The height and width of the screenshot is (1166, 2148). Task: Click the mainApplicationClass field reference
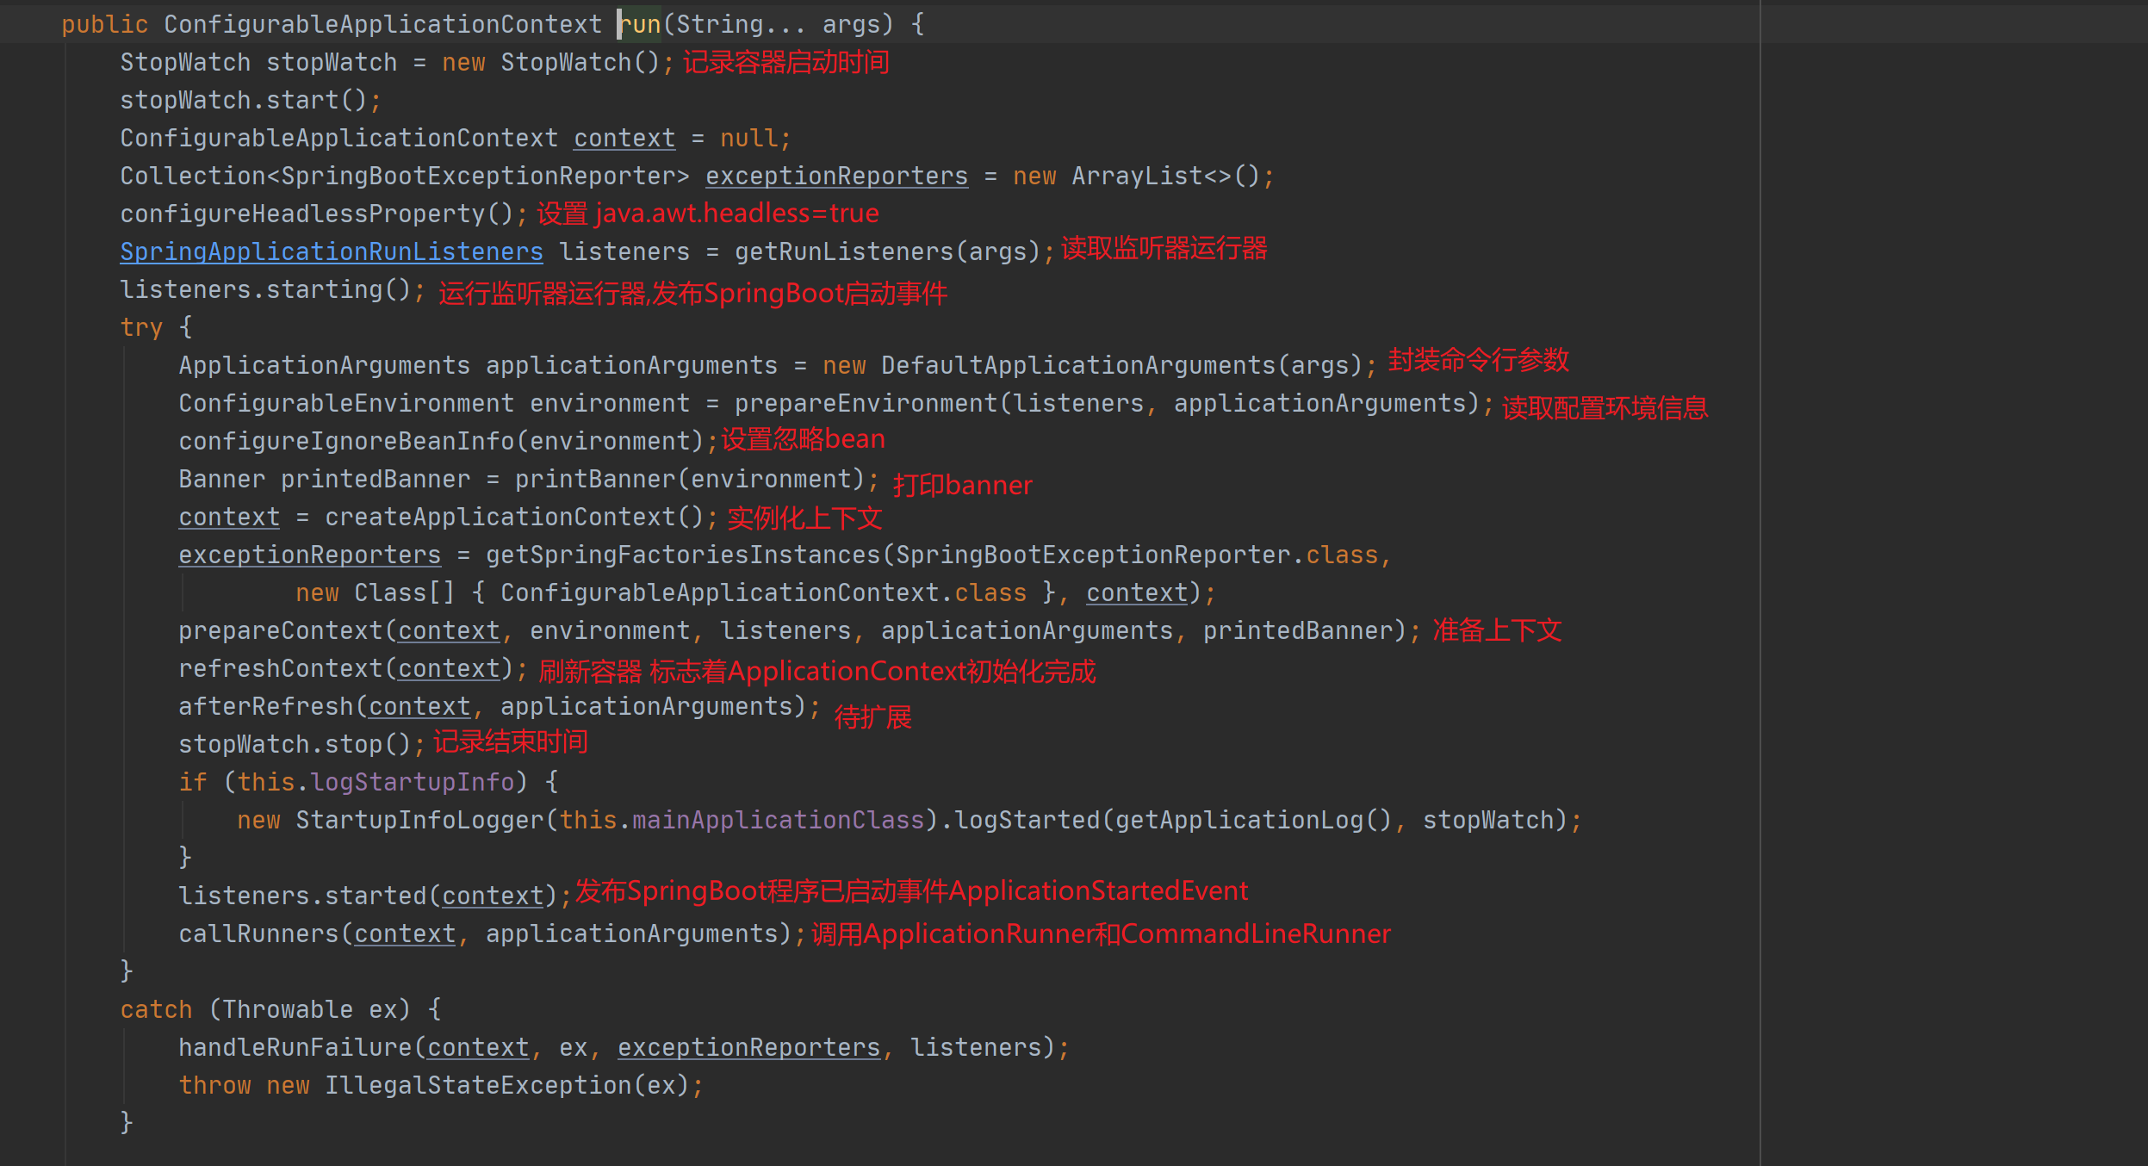tap(778, 820)
